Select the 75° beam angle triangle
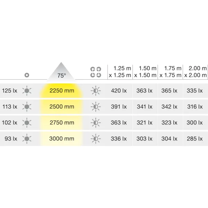 point(61,72)
